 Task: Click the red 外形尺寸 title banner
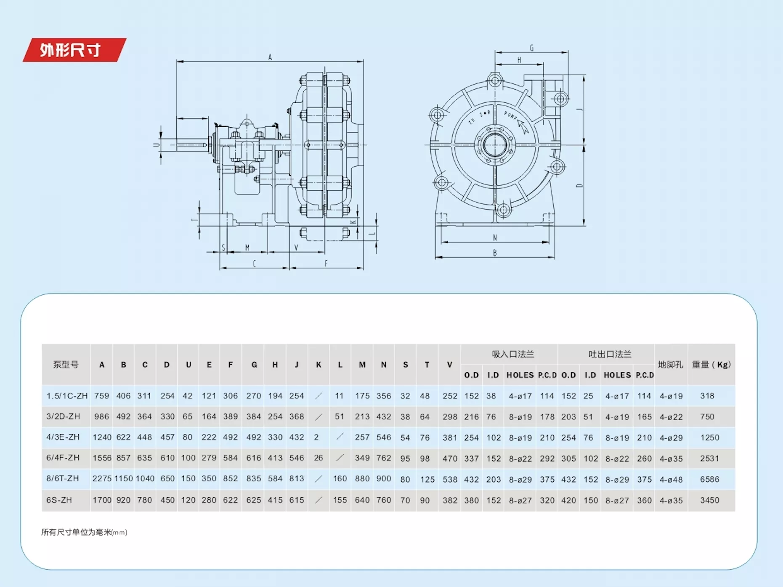tap(74, 50)
